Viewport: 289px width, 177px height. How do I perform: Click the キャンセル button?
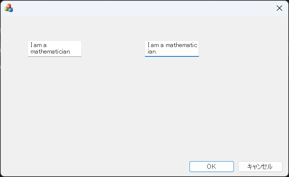pyautogui.click(x=260, y=167)
